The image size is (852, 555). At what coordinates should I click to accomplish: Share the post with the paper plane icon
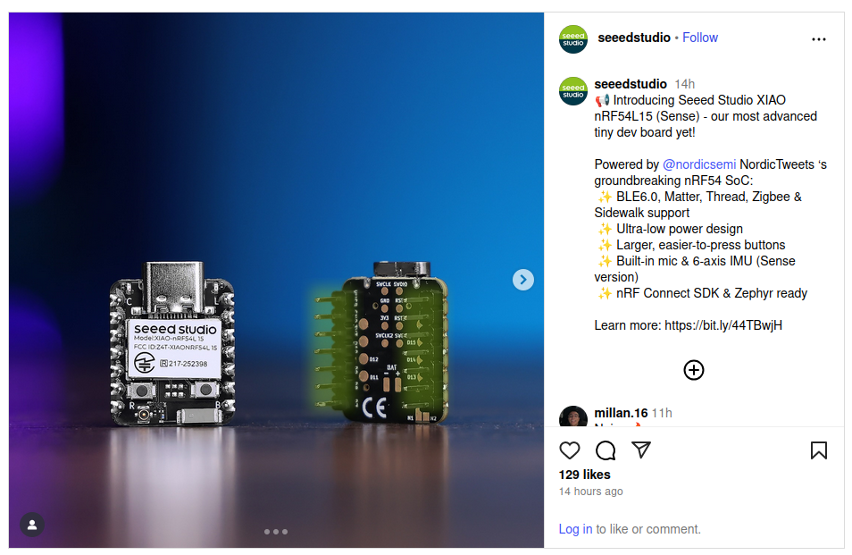point(641,450)
